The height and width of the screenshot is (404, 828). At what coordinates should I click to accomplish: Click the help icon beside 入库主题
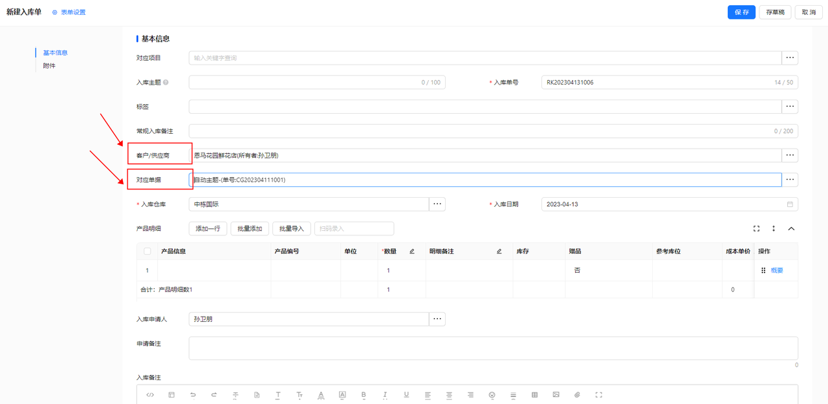(x=166, y=83)
